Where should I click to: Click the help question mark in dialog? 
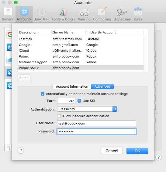point(21,151)
